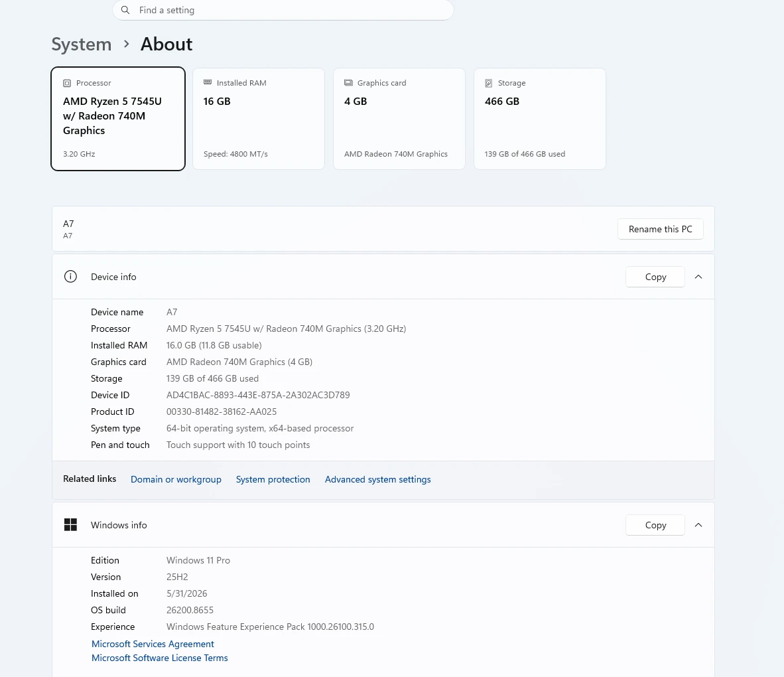Click the Graphics card icon
Viewport: 784px width, 677px height.
pos(348,82)
